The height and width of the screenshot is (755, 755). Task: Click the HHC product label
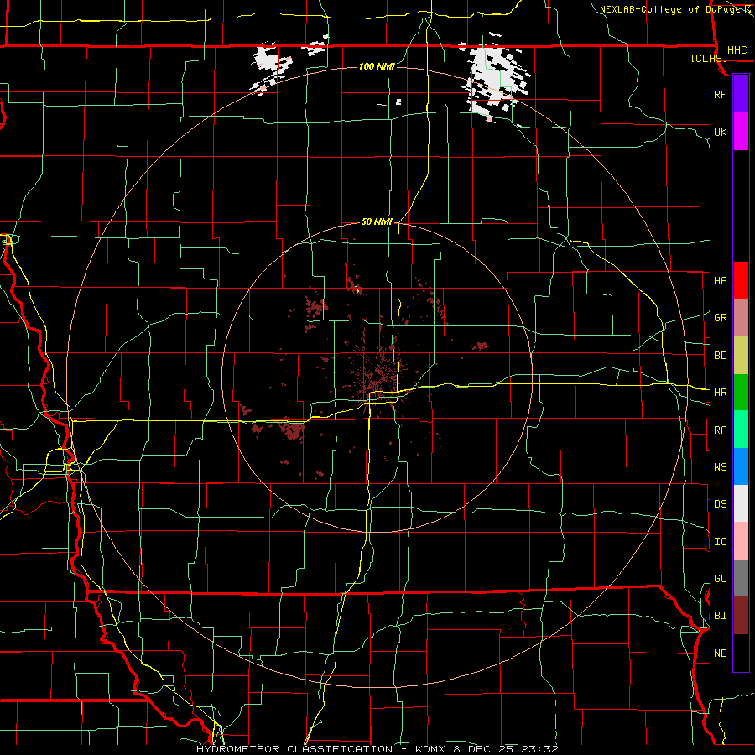click(737, 50)
